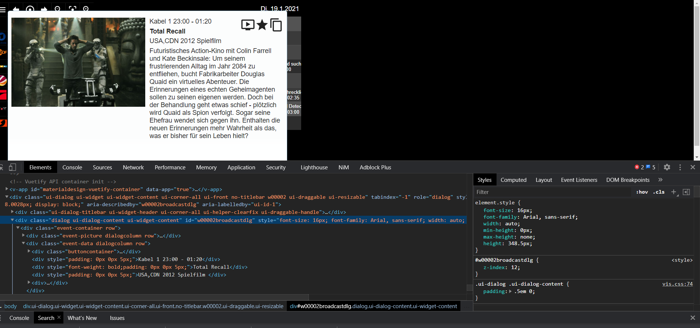The height and width of the screenshot is (328, 700).
Task: Switch to the Elements tab
Action: (41, 167)
